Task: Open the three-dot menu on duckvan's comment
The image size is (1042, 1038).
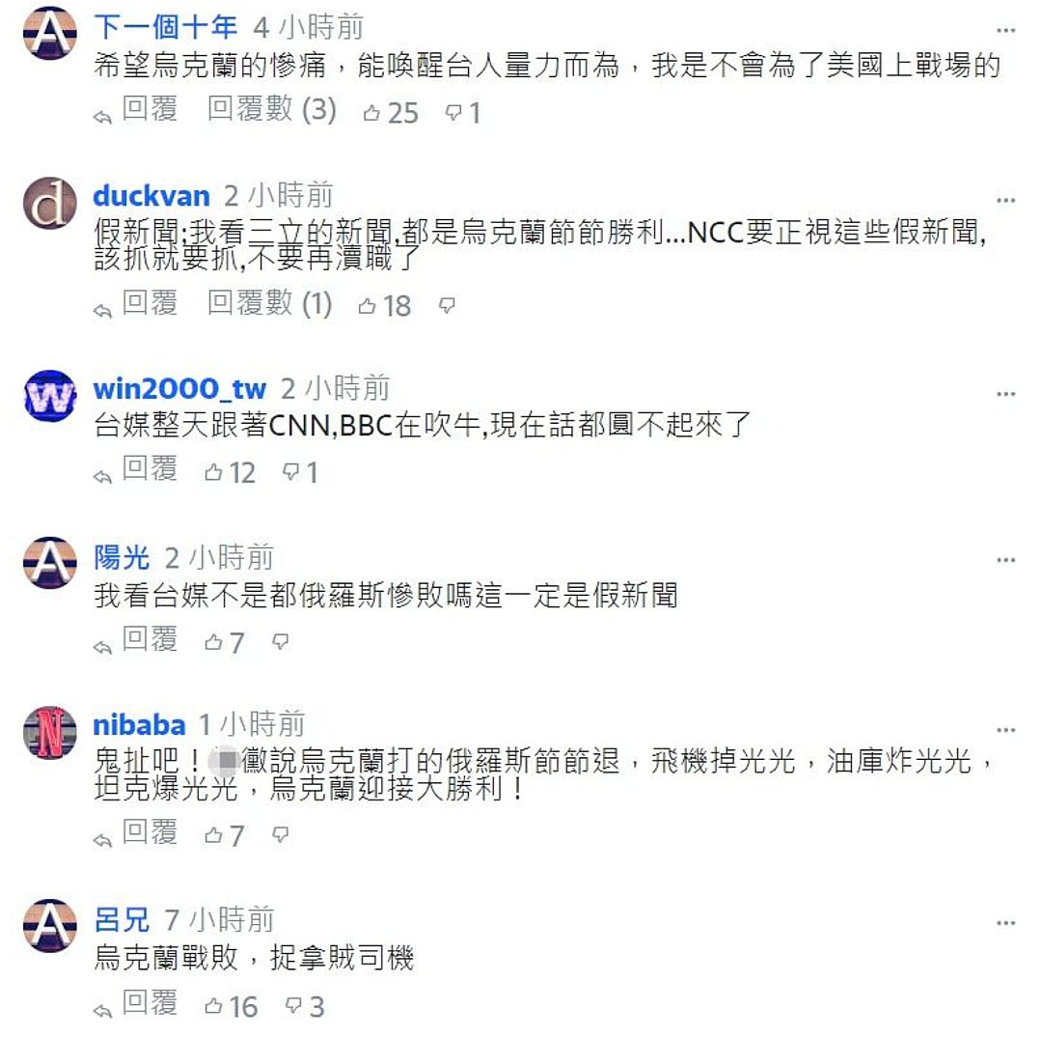Action: (1006, 200)
